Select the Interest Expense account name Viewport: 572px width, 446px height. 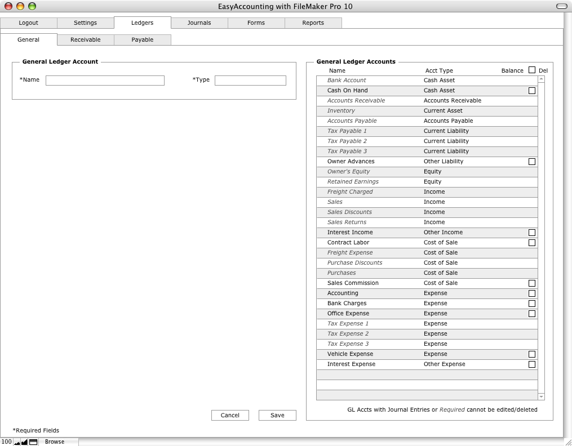351,364
